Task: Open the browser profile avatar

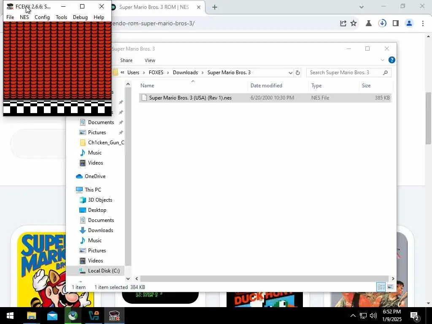Action: point(409,24)
